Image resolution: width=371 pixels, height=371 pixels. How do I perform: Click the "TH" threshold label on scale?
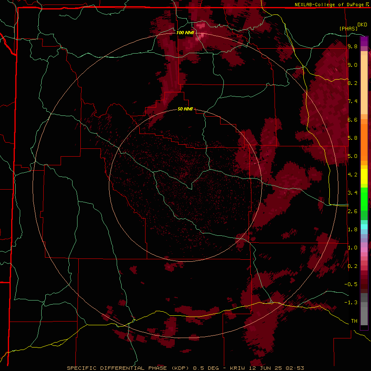[x=354, y=321]
